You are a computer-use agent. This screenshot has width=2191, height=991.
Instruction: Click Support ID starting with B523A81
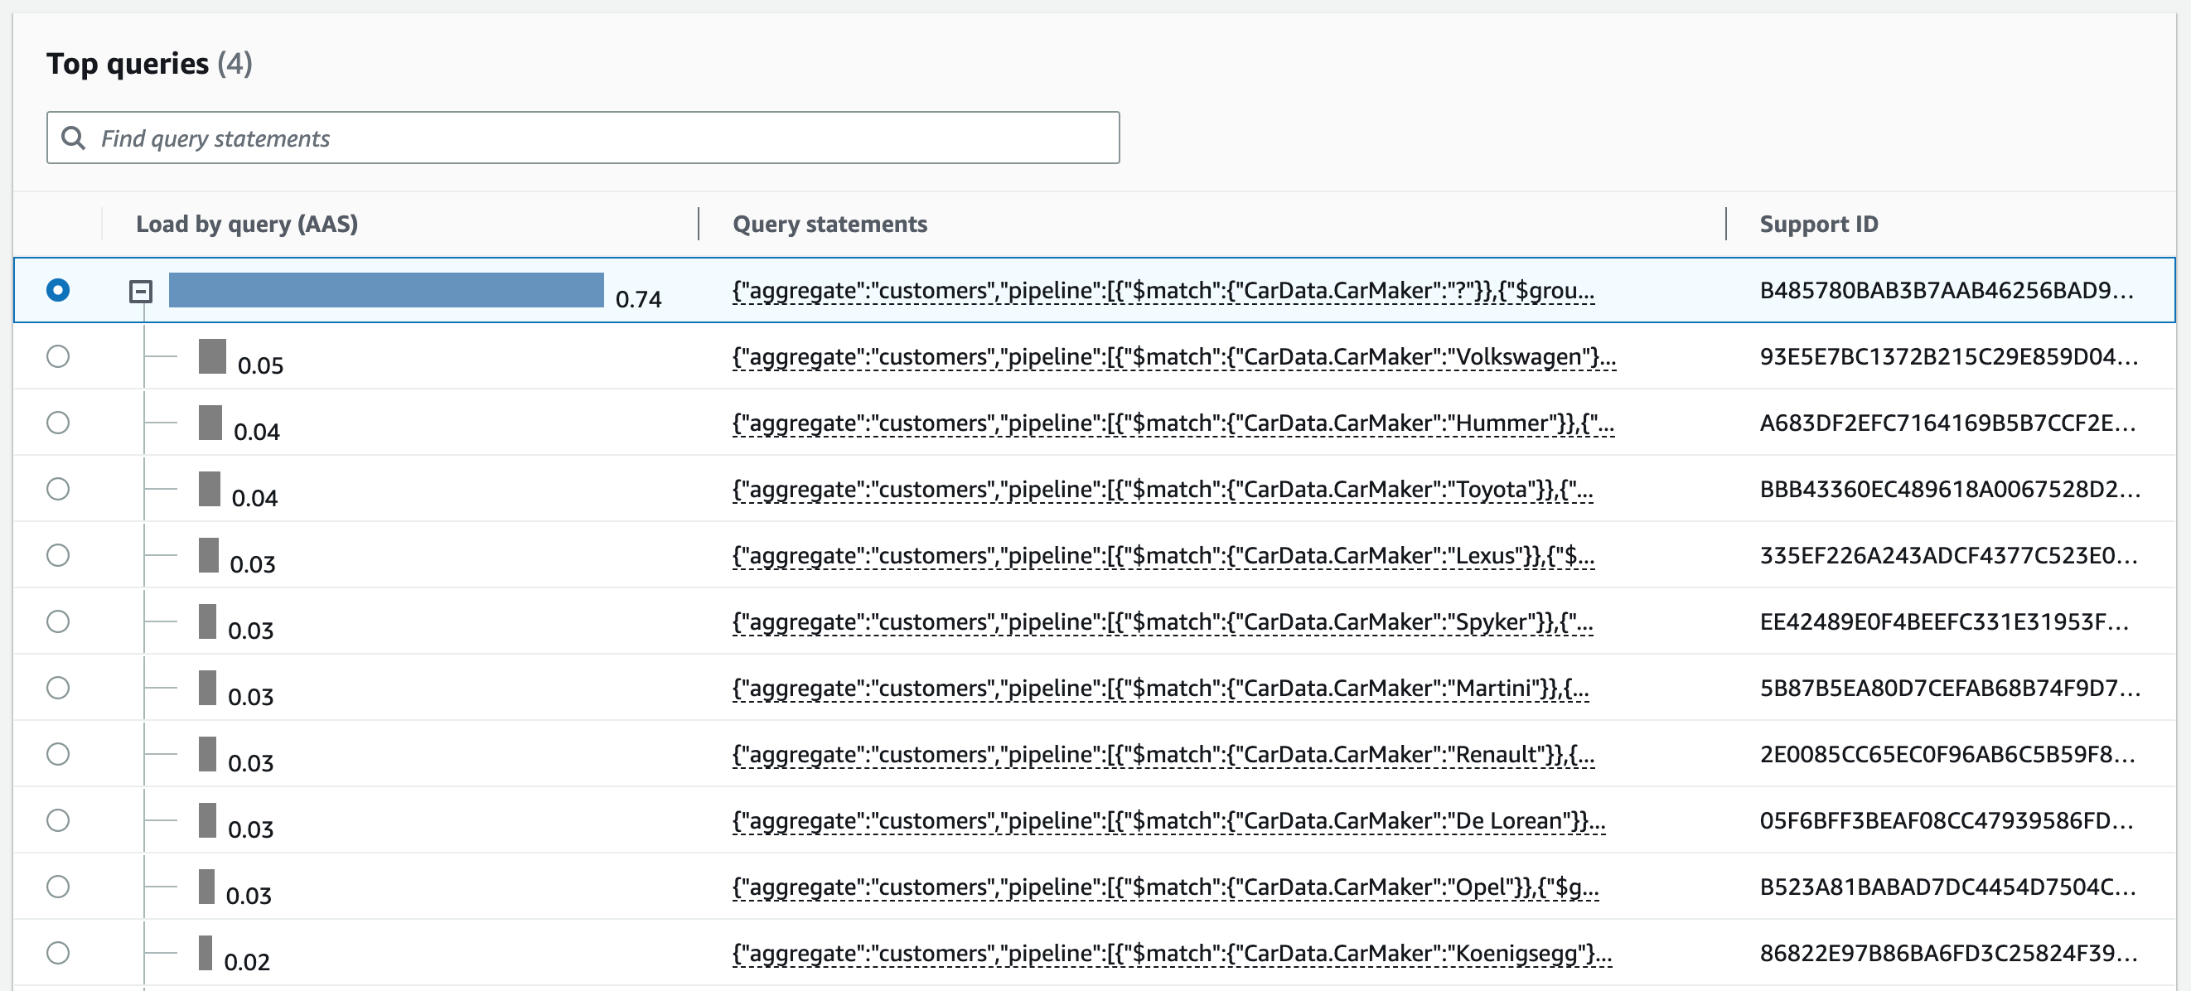point(1946,887)
